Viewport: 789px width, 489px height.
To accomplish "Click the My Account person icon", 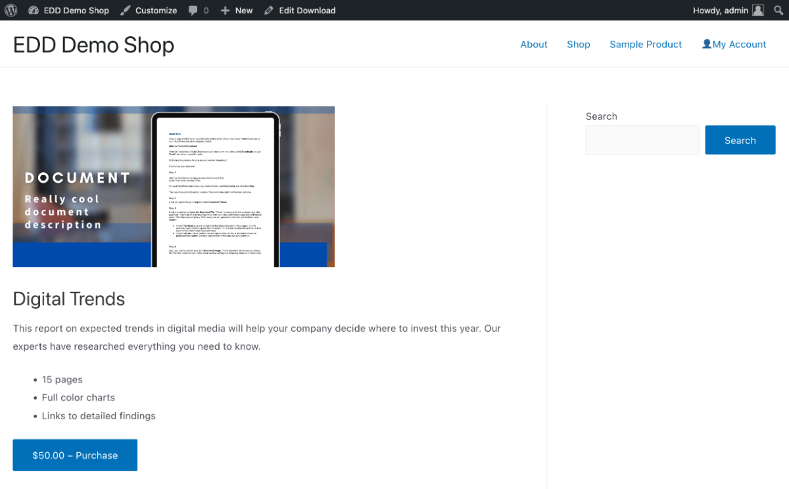I will click(706, 43).
